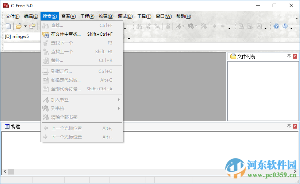Open the 查看(V) menu
Viewport: 300px width, 184px height.
69,16
